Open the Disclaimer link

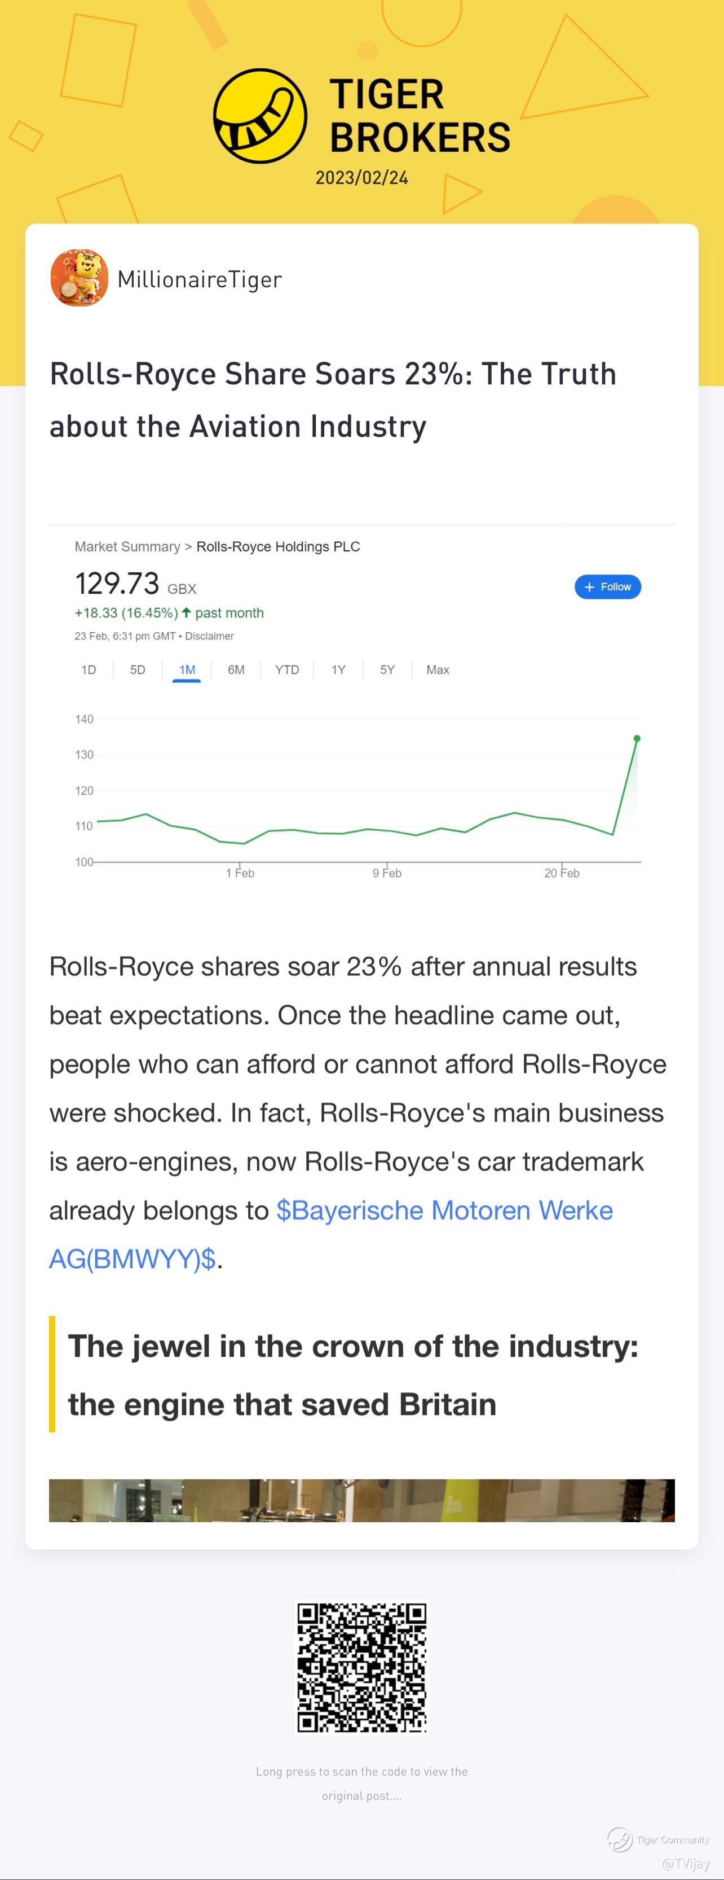209,637
